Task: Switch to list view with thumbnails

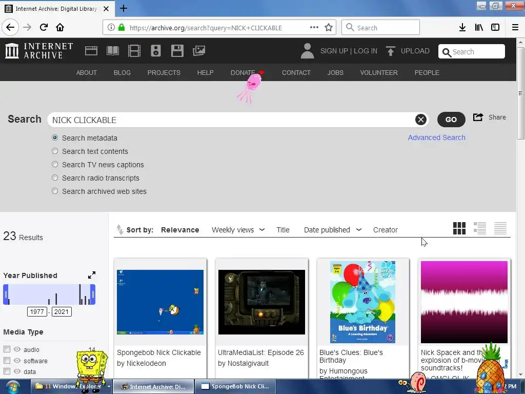Action: tap(480, 228)
